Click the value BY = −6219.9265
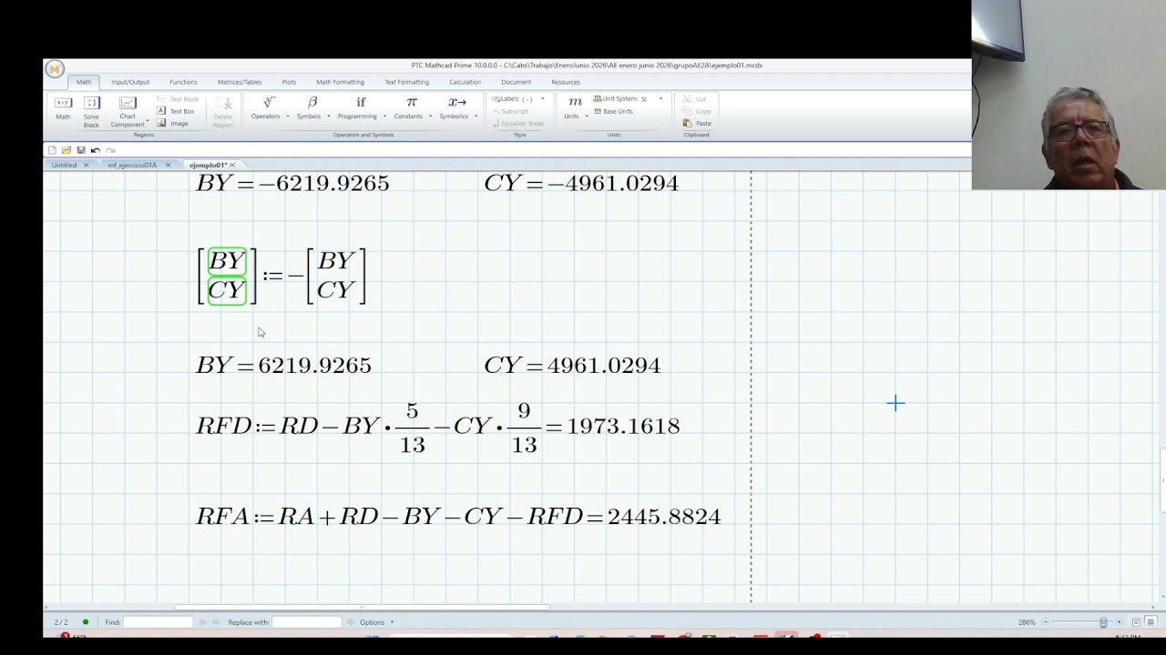The width and height of the screenshot is (1166, 655). pos(292,184)
